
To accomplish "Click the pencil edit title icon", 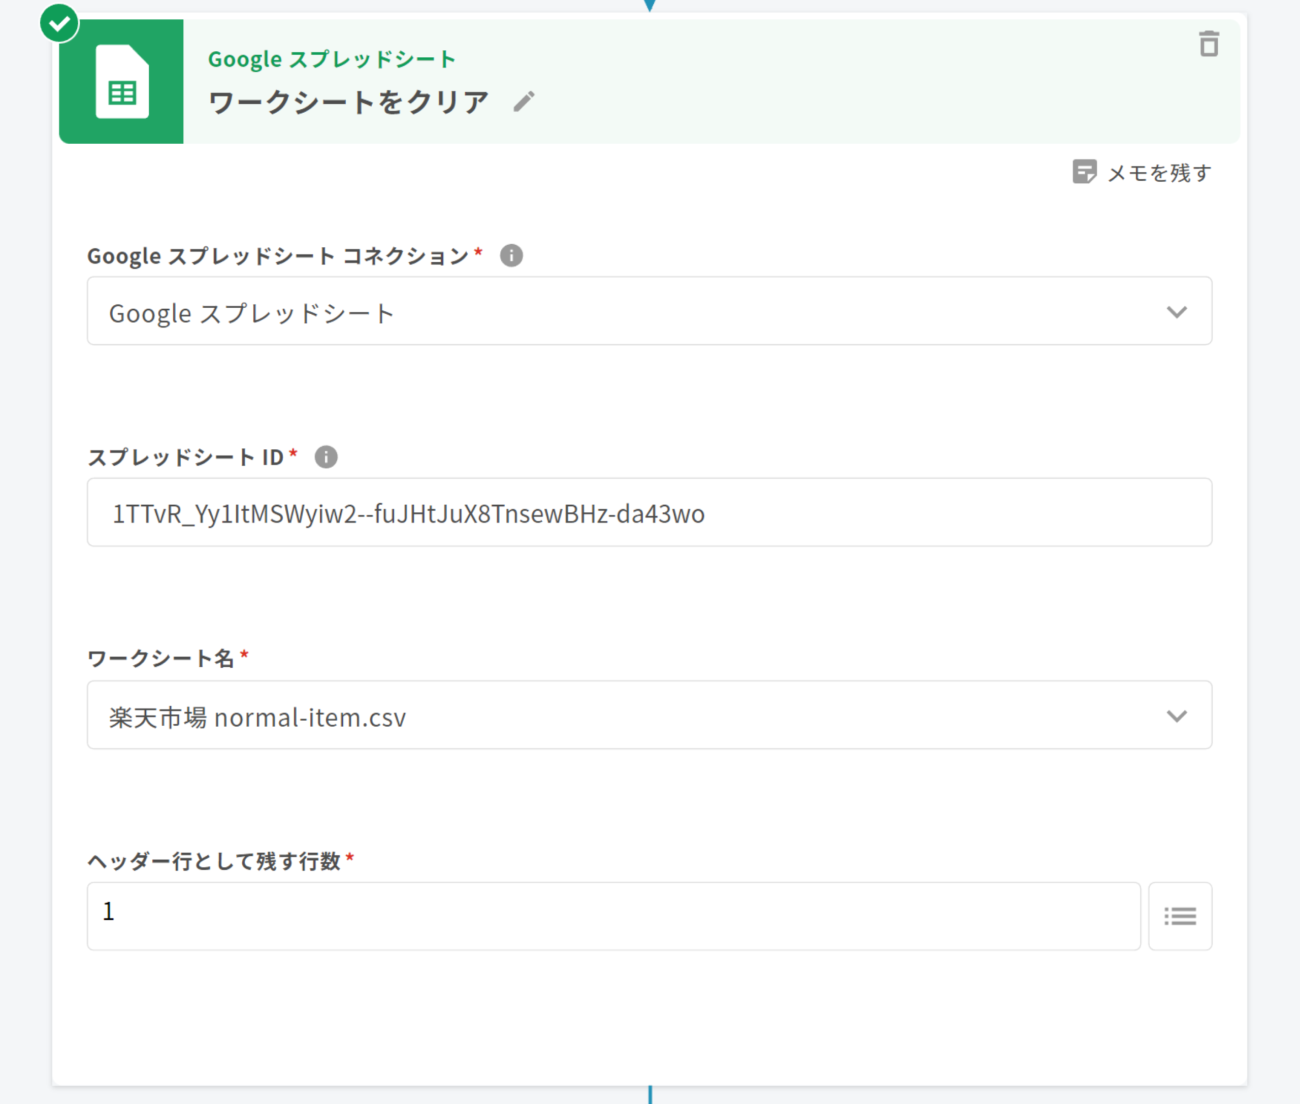I will [x=524, y=102].
